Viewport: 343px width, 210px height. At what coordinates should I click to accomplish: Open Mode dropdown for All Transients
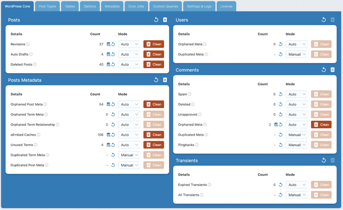(297, 195)
